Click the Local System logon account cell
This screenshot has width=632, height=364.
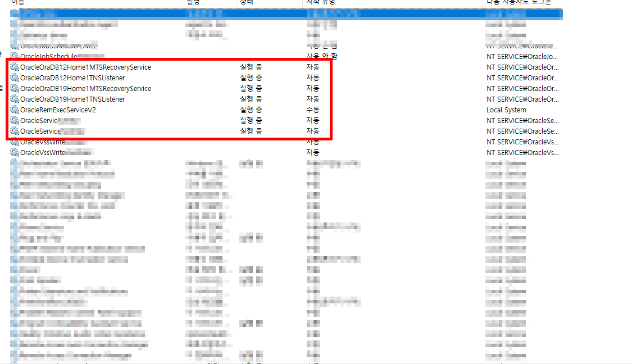[506, 110]
